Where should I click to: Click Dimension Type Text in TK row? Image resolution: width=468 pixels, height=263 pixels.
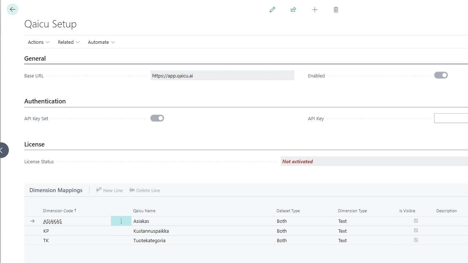[x=343, y=240]
